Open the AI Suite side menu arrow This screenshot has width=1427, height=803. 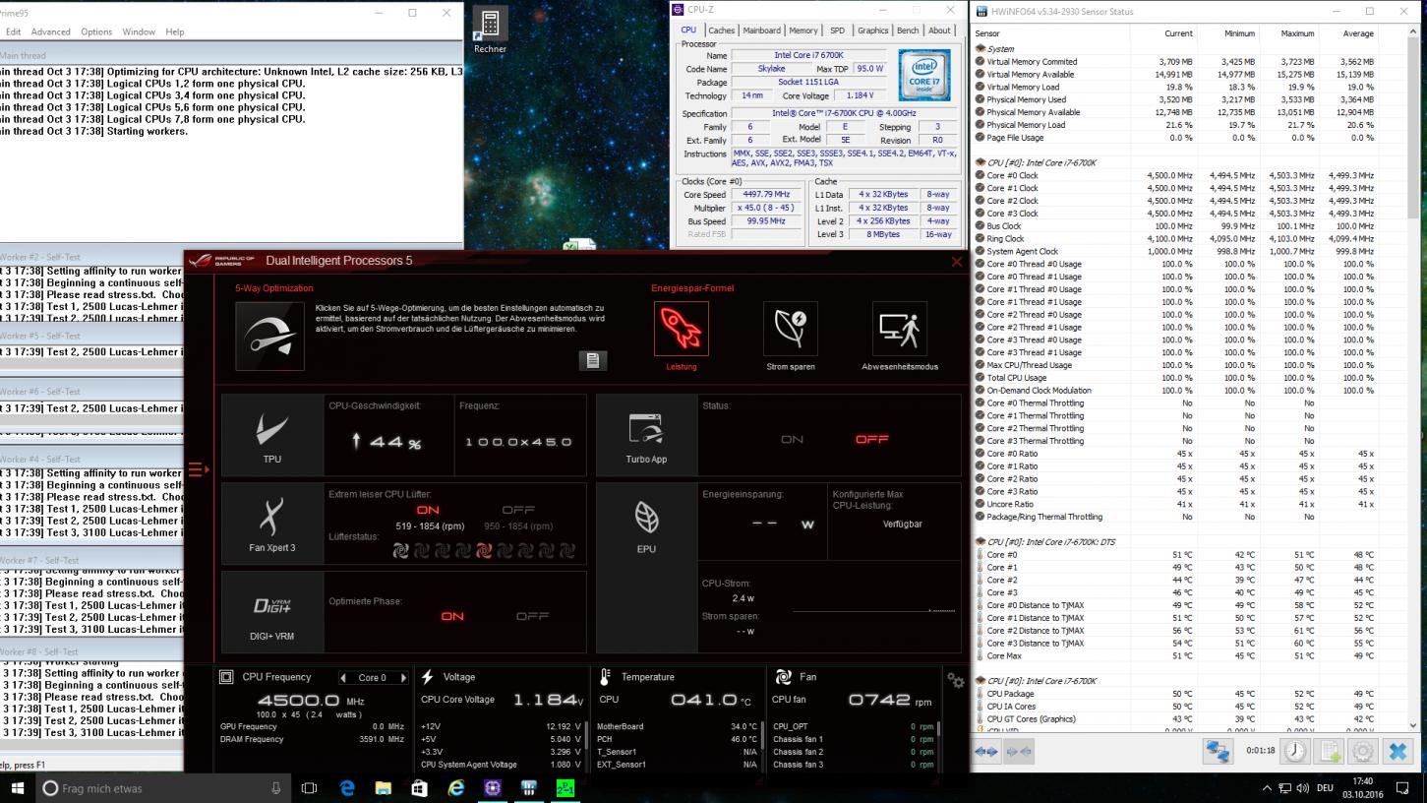[x=199, y=469]
